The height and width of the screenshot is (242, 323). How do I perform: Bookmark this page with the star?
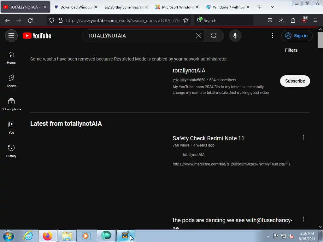tap(186, 20)
